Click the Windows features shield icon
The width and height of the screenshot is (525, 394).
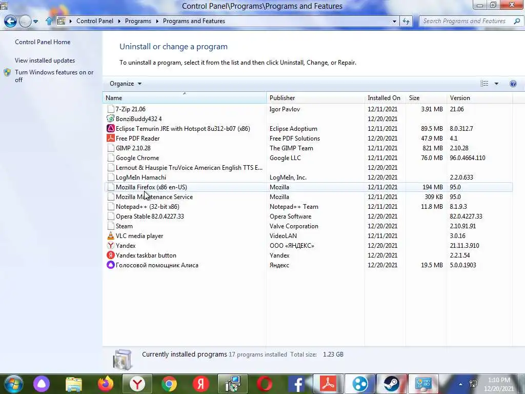(7, 72)
